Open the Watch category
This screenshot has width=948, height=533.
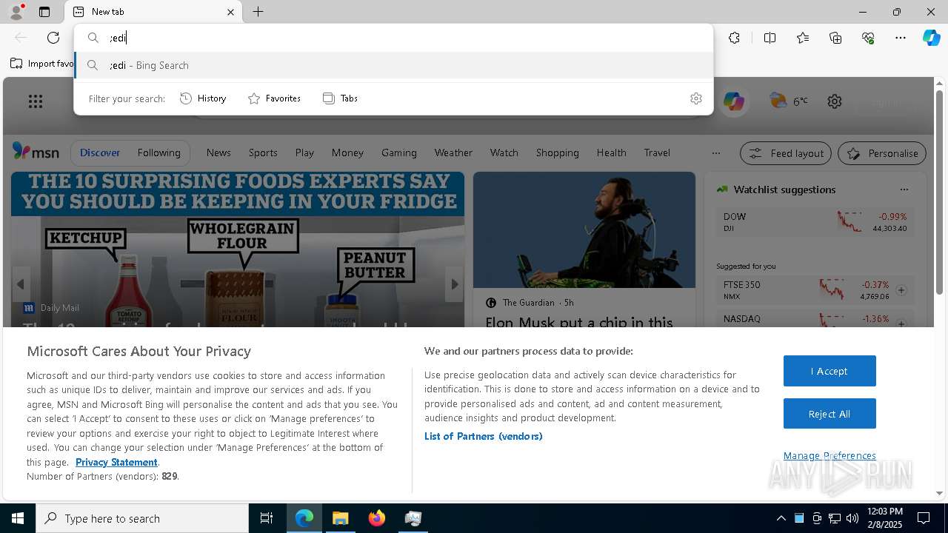tap(504, 152)
